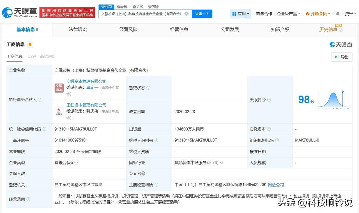Click the notification bell icon in top navigation
Viewport: 359px width, 213px height.
(x=337, y=13)
